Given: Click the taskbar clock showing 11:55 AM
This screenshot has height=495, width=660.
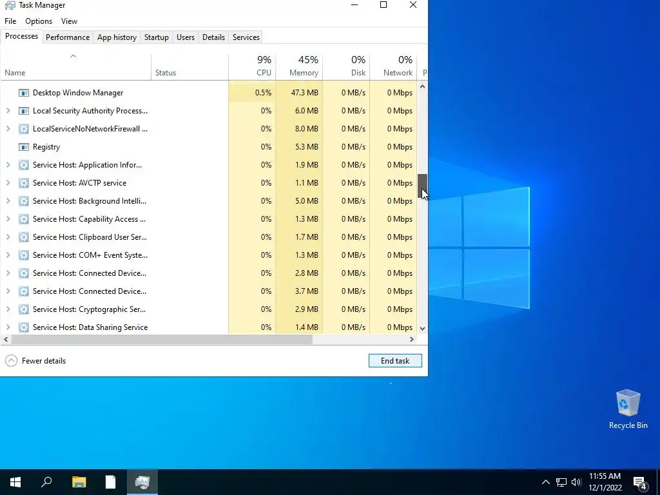Looking at the screenshot, I should [605, 482].
